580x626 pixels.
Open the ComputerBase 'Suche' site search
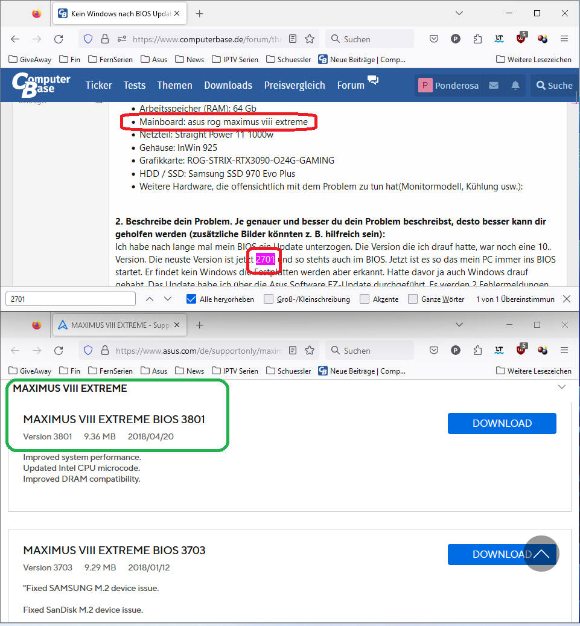click(554, 86)
